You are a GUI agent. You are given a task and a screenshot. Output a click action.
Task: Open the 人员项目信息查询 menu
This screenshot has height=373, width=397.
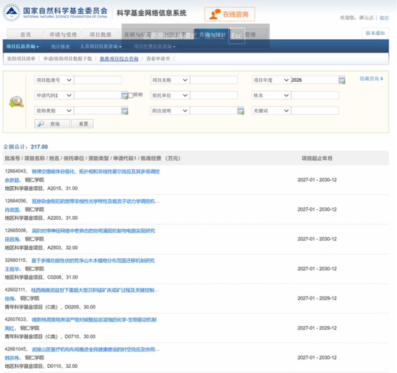[101, 46]
